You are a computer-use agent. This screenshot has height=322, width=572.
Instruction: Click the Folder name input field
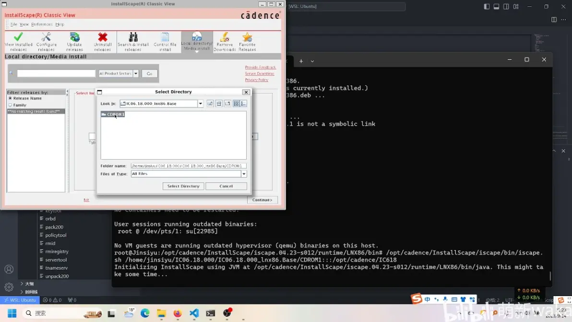tap(189, 166)
